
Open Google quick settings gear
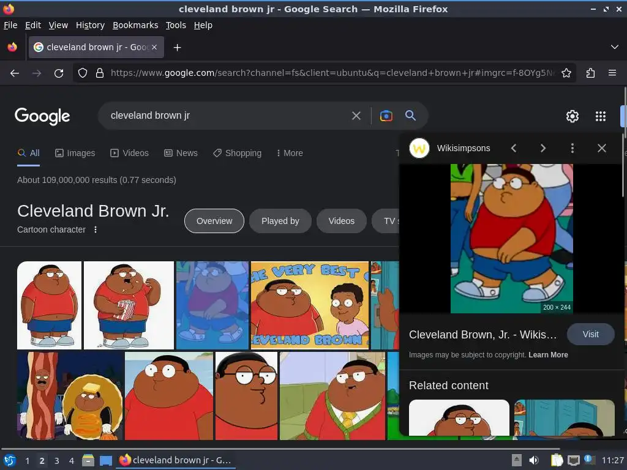(573, 116)
